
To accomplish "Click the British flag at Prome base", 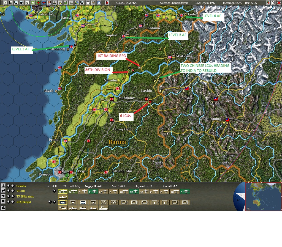I will (x=66, y=141).
